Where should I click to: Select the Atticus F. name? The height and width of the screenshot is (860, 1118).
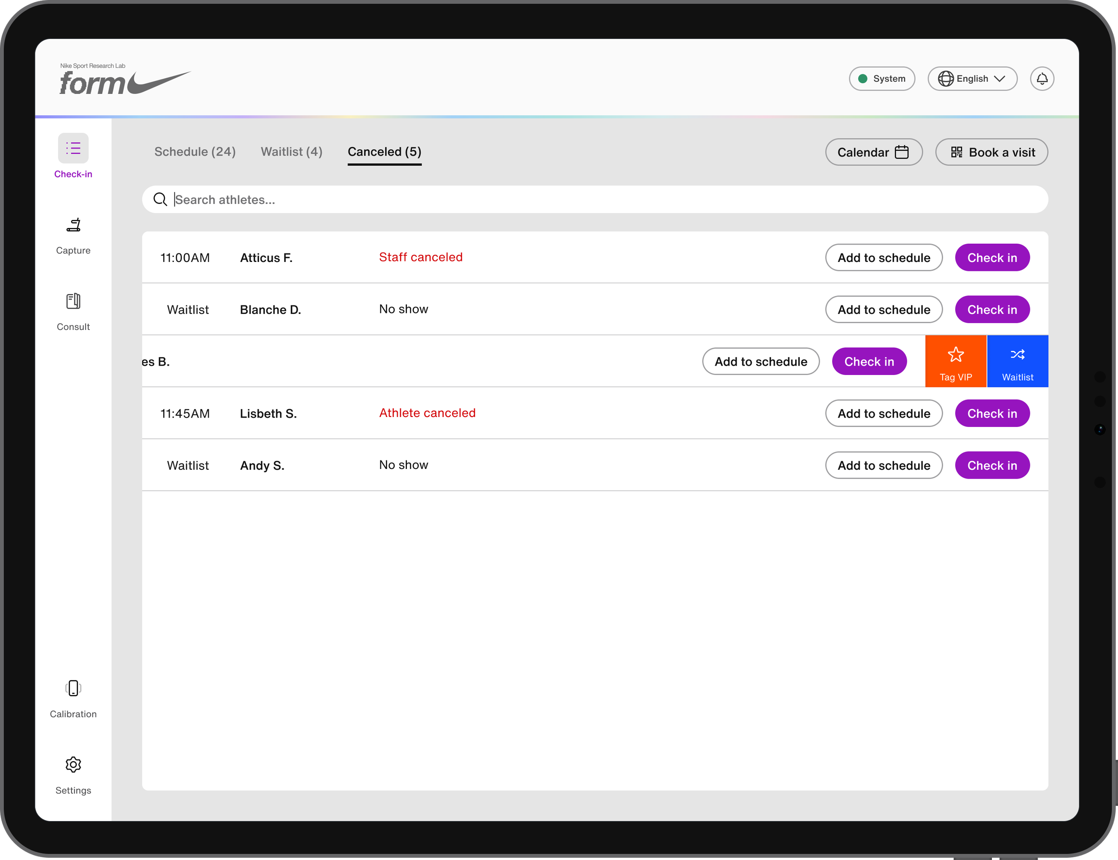[266, 258]
